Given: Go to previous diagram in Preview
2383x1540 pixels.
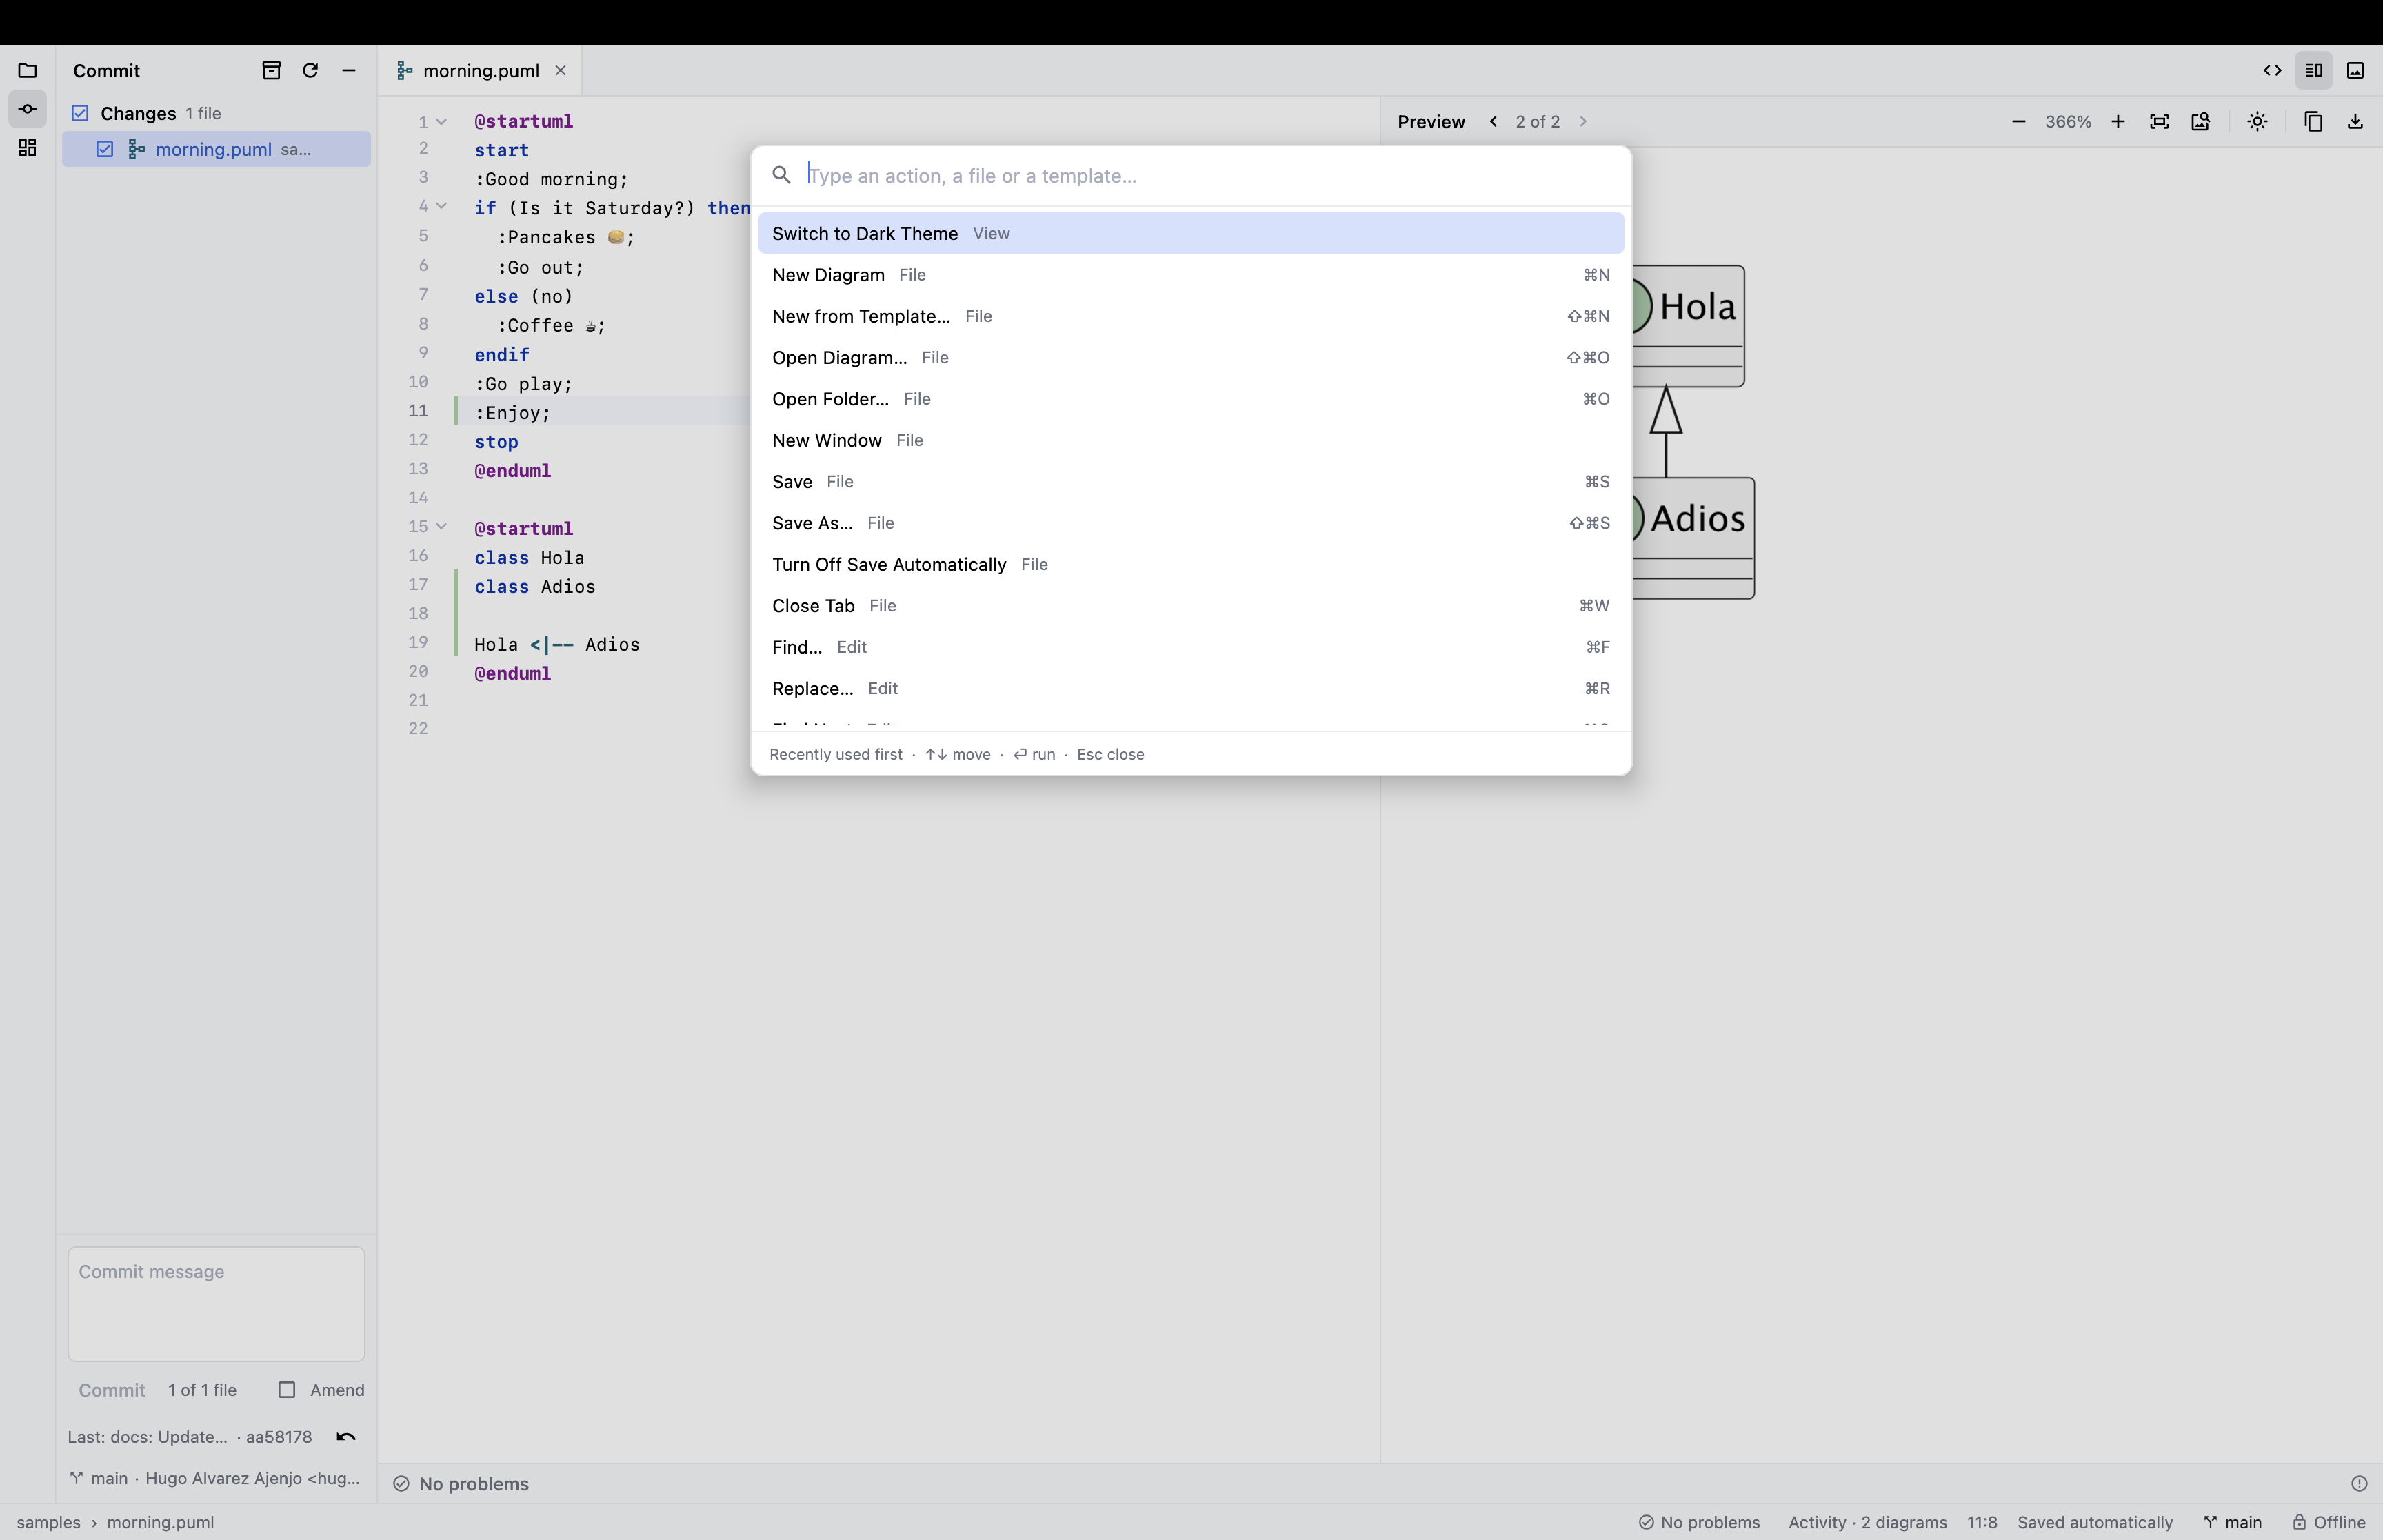Looking at the screenshot, I should [x=1493, y=121].
